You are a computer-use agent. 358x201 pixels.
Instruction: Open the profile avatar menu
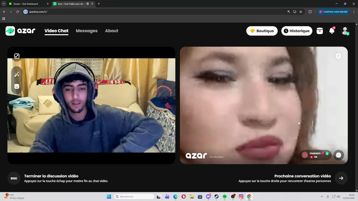point(345,31)
